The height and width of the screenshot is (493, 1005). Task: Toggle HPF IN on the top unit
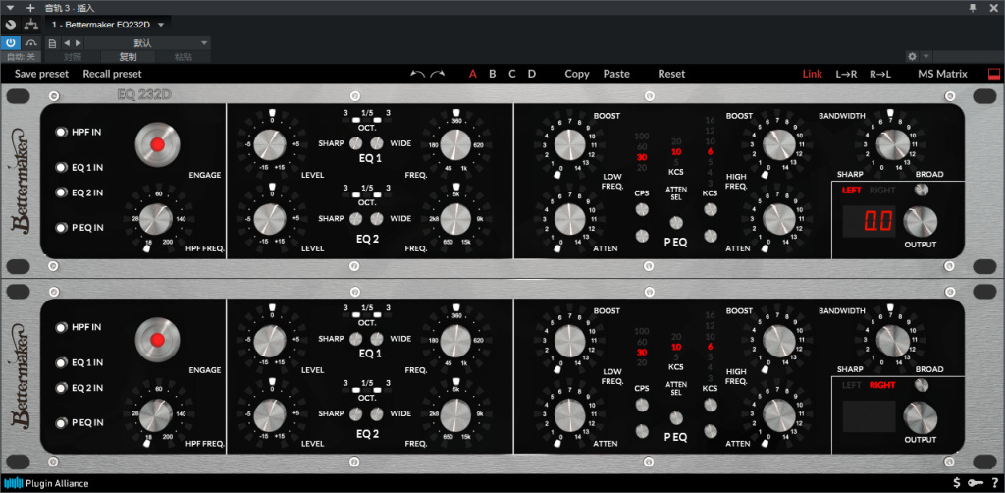tap(62, 132)
